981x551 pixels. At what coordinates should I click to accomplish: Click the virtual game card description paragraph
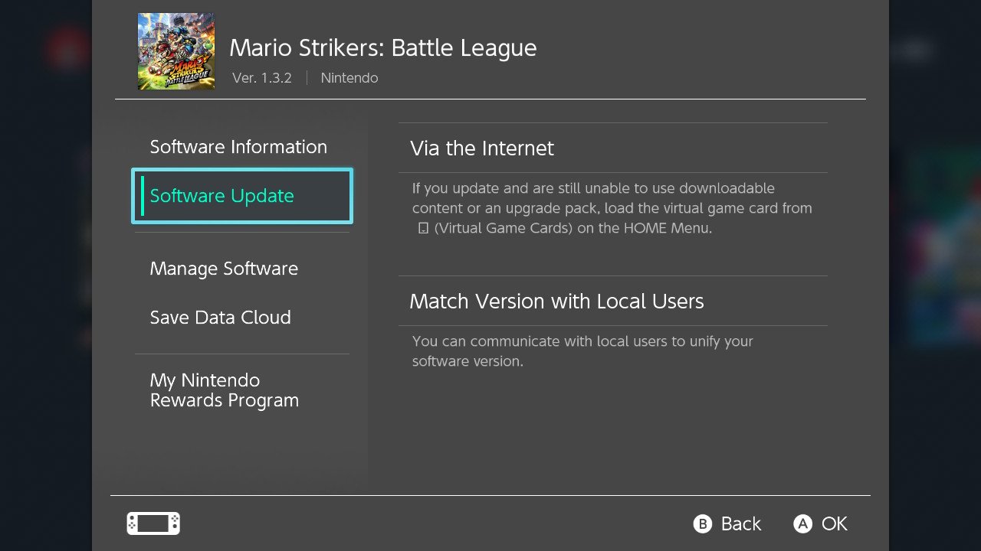612,208
